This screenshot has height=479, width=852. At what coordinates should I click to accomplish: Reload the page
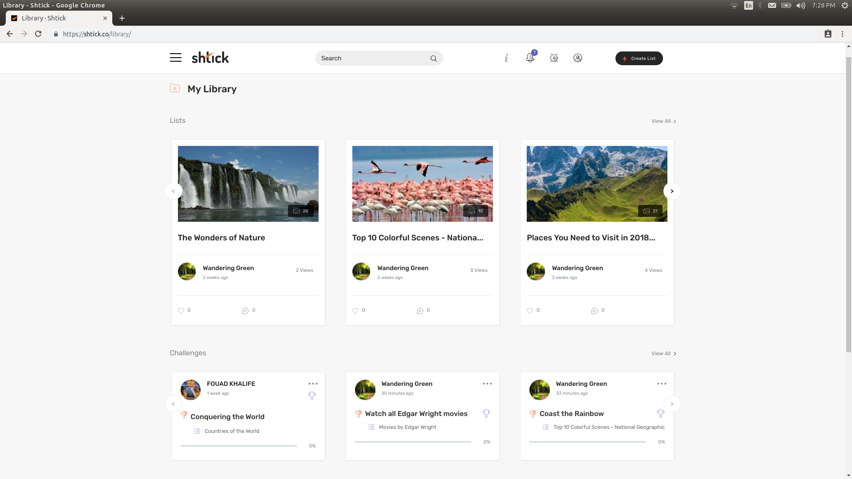tap(38, 34)
